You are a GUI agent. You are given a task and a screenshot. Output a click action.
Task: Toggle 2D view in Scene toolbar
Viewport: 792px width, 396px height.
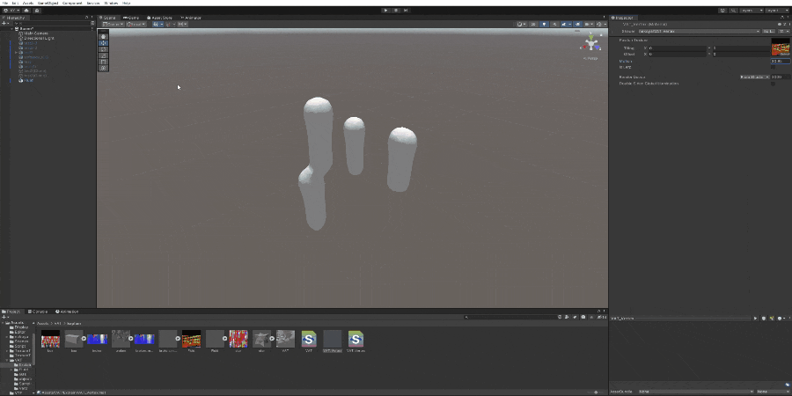(533, 24)
